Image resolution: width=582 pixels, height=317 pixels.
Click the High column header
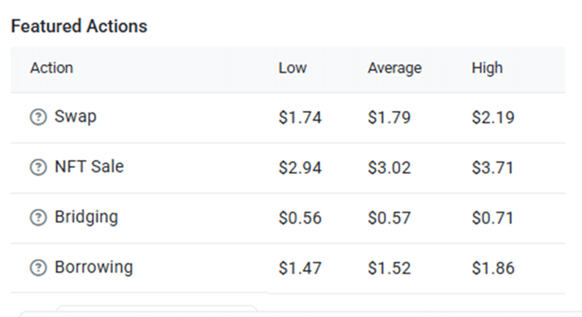click(487, 68)
